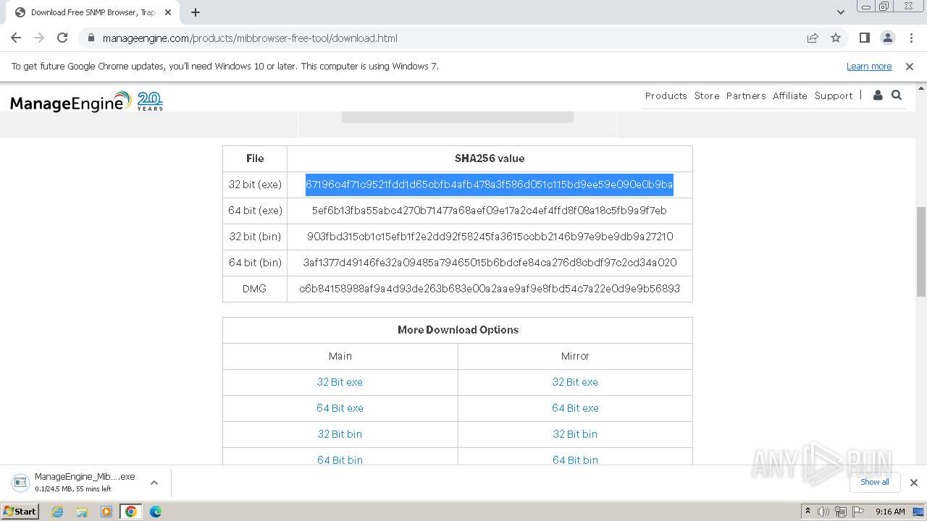Expand the download item options chevron

(154, 483)
